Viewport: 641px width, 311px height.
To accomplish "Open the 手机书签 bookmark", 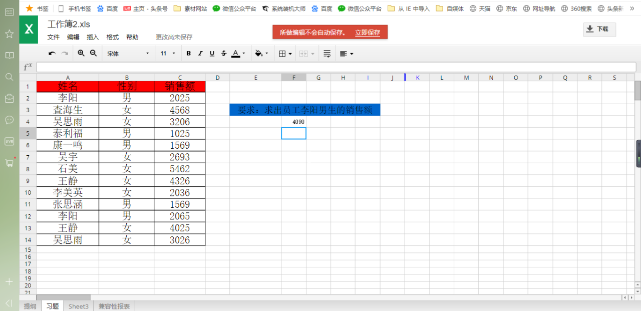I will tap(74, 8).
